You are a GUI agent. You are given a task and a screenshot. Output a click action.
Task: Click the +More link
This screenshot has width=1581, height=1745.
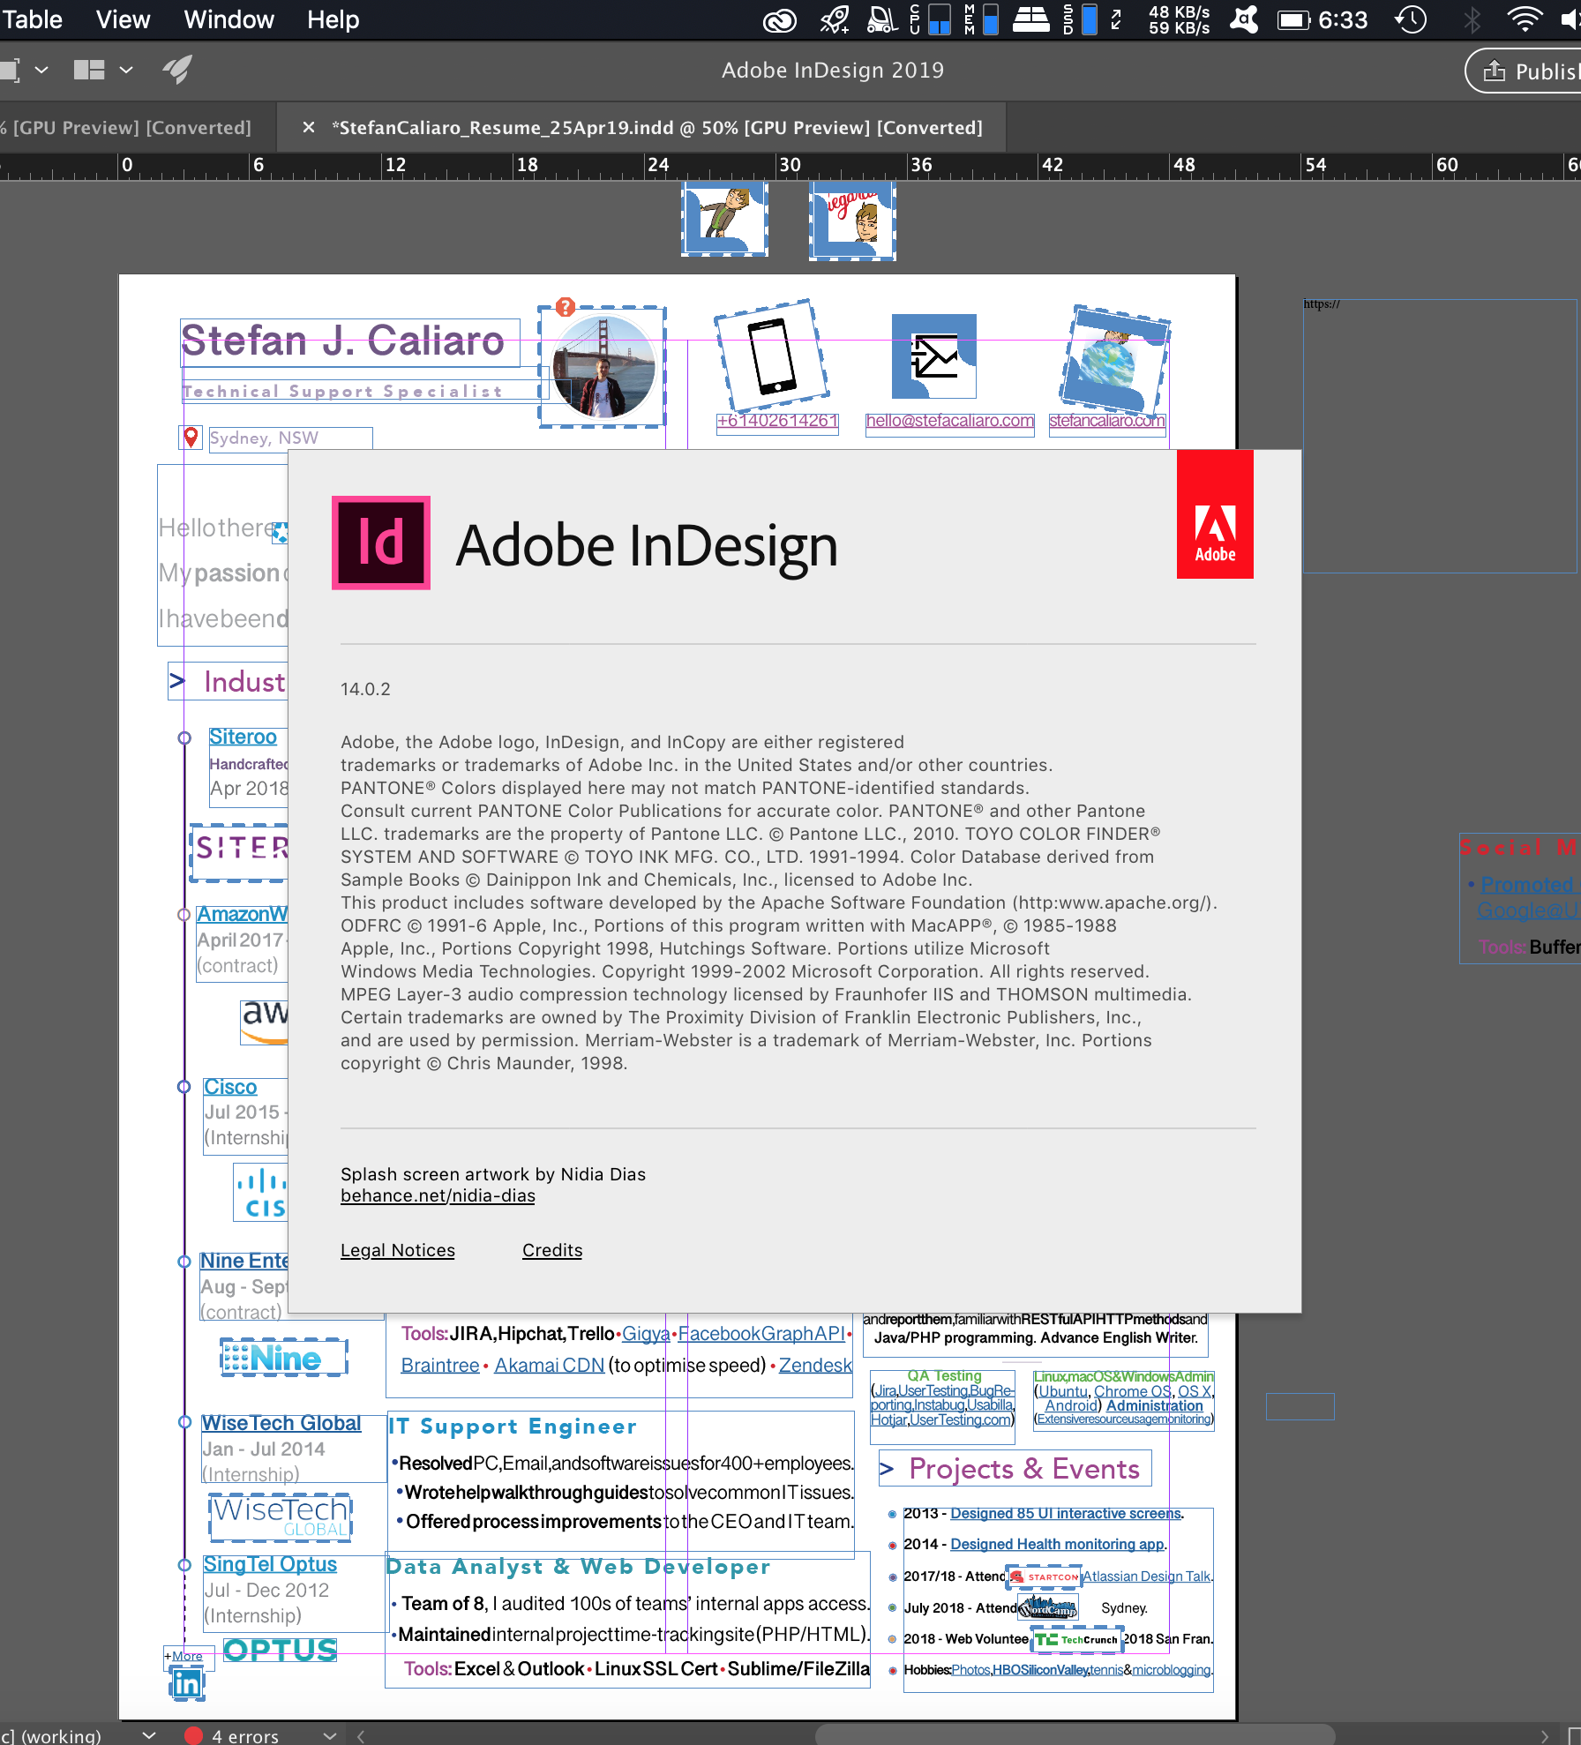pyautogui.click(x=184, y=1656)
